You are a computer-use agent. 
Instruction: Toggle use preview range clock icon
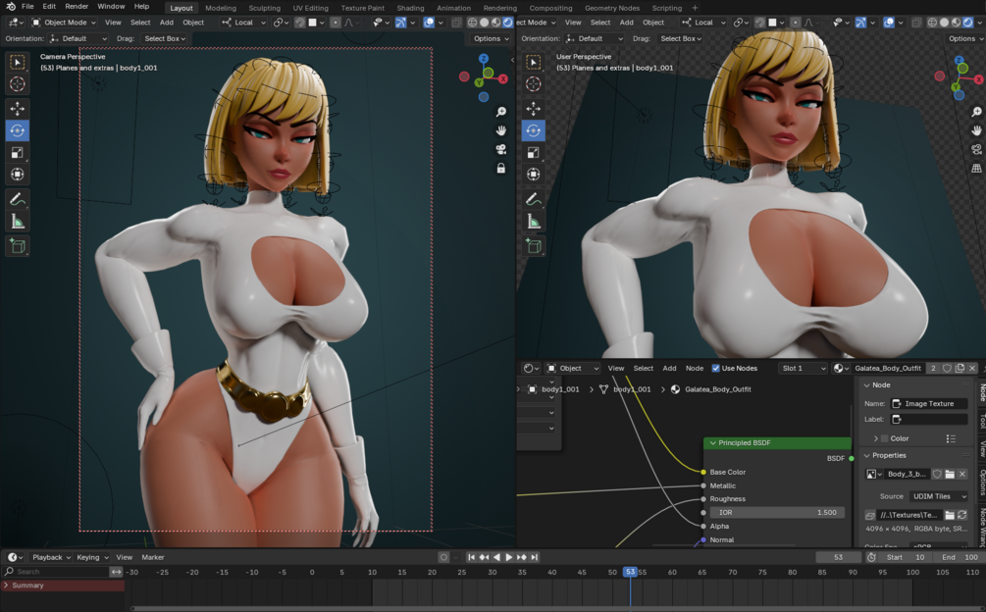pyautogui.click(x=871, y=557)
